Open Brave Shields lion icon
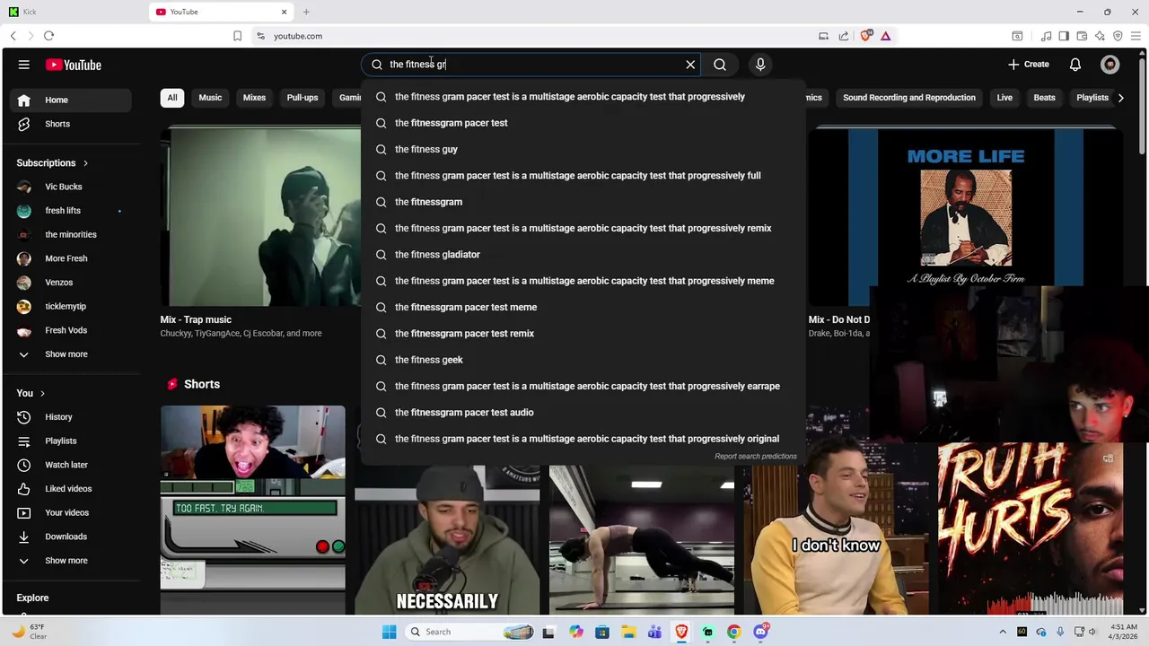The image size is (1149, 646). pos(865,36)
